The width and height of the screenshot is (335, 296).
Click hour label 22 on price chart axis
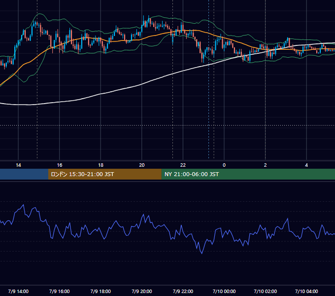183,165
